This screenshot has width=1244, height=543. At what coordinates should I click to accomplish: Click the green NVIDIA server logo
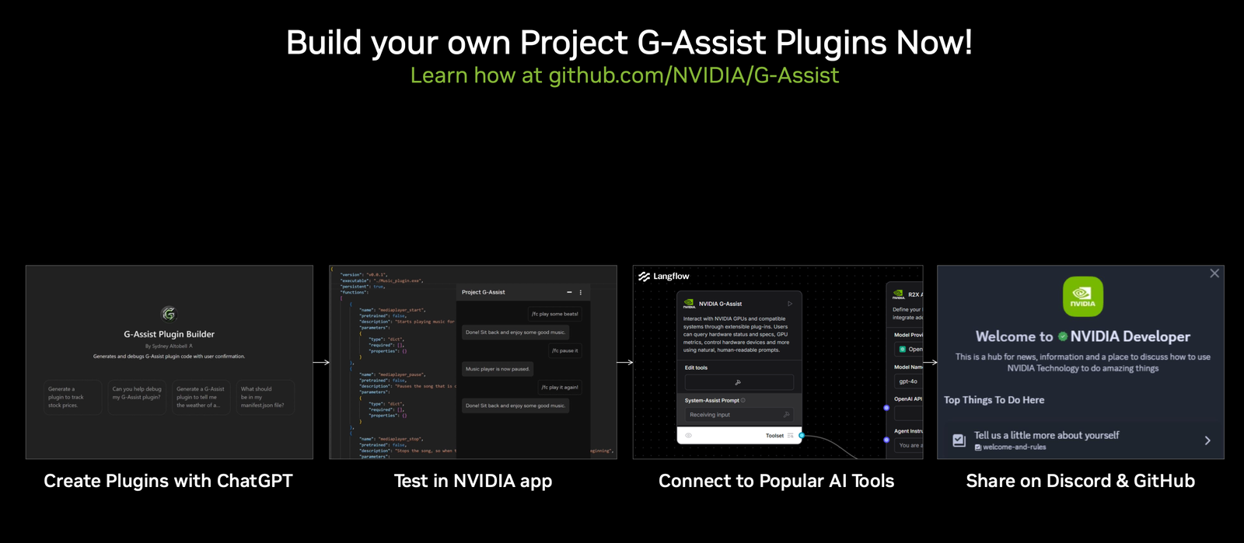1083,297
